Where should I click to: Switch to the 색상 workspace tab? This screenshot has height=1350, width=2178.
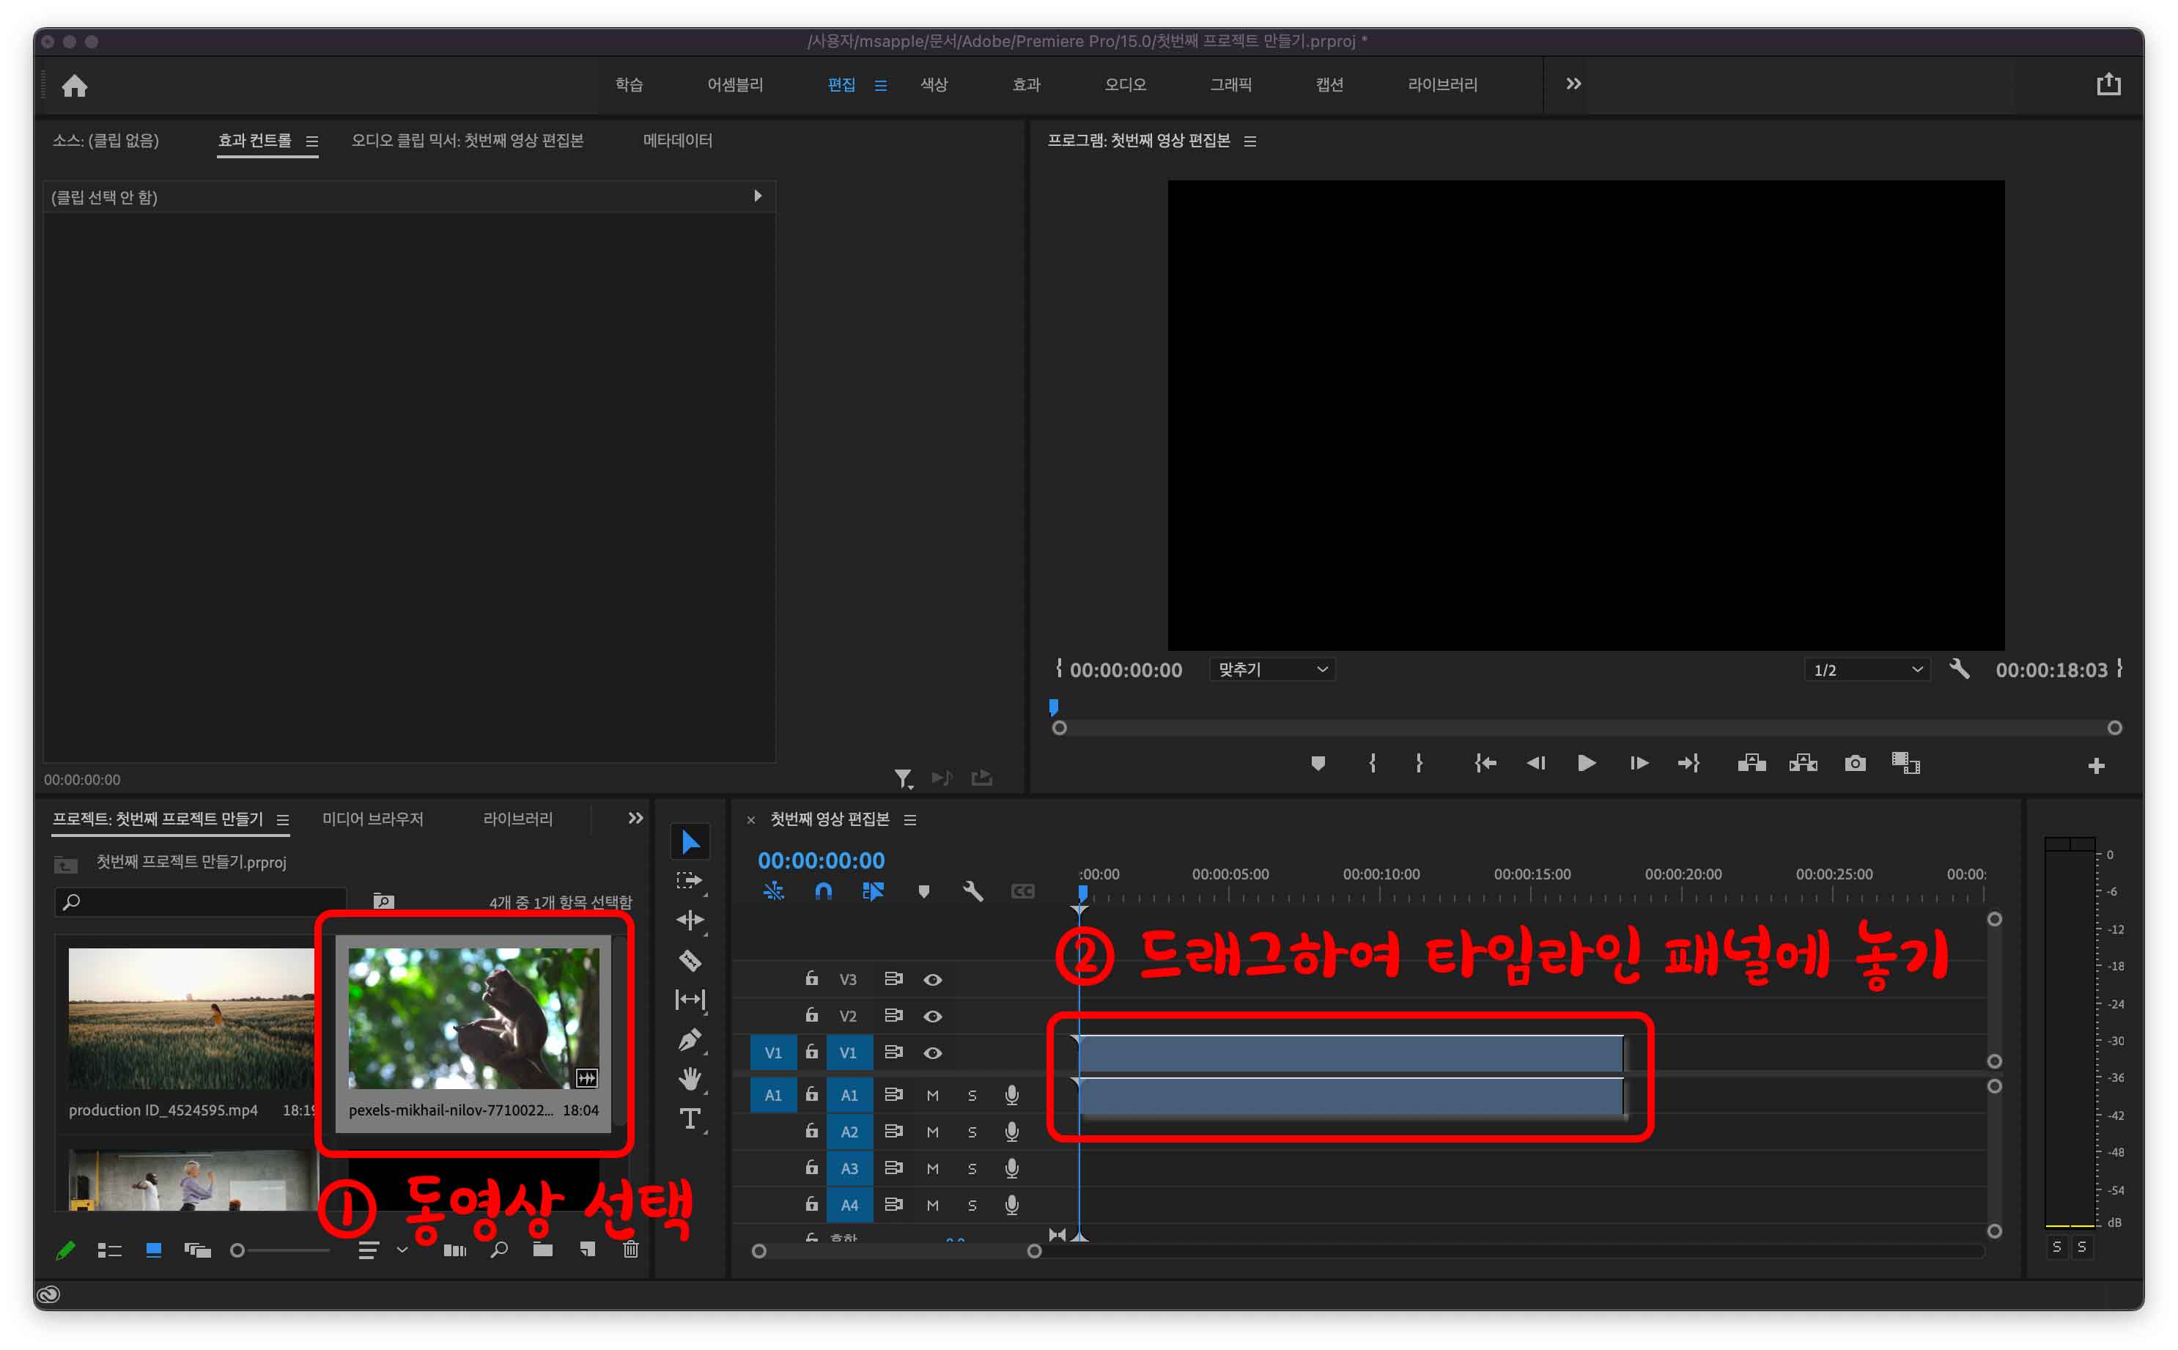click(x=934, y=85)
